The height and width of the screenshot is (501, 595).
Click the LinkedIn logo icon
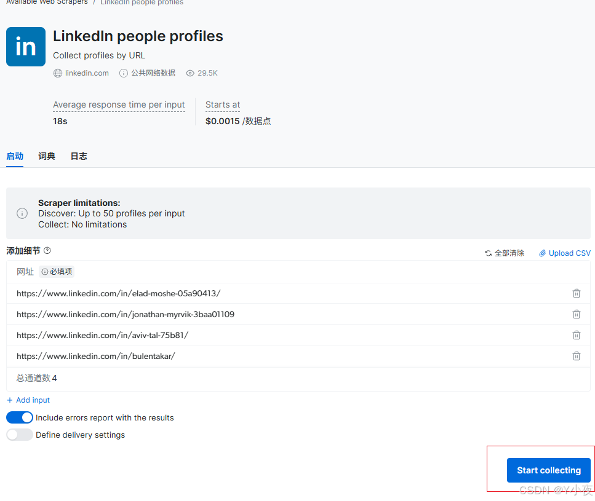pyautogui.click(x=26, y=47)
